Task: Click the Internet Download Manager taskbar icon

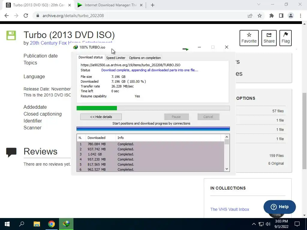Action: tap(66, 224)
